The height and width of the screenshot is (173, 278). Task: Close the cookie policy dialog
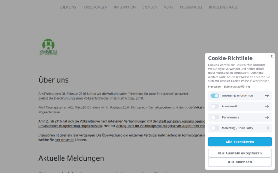tap(272, 56)
